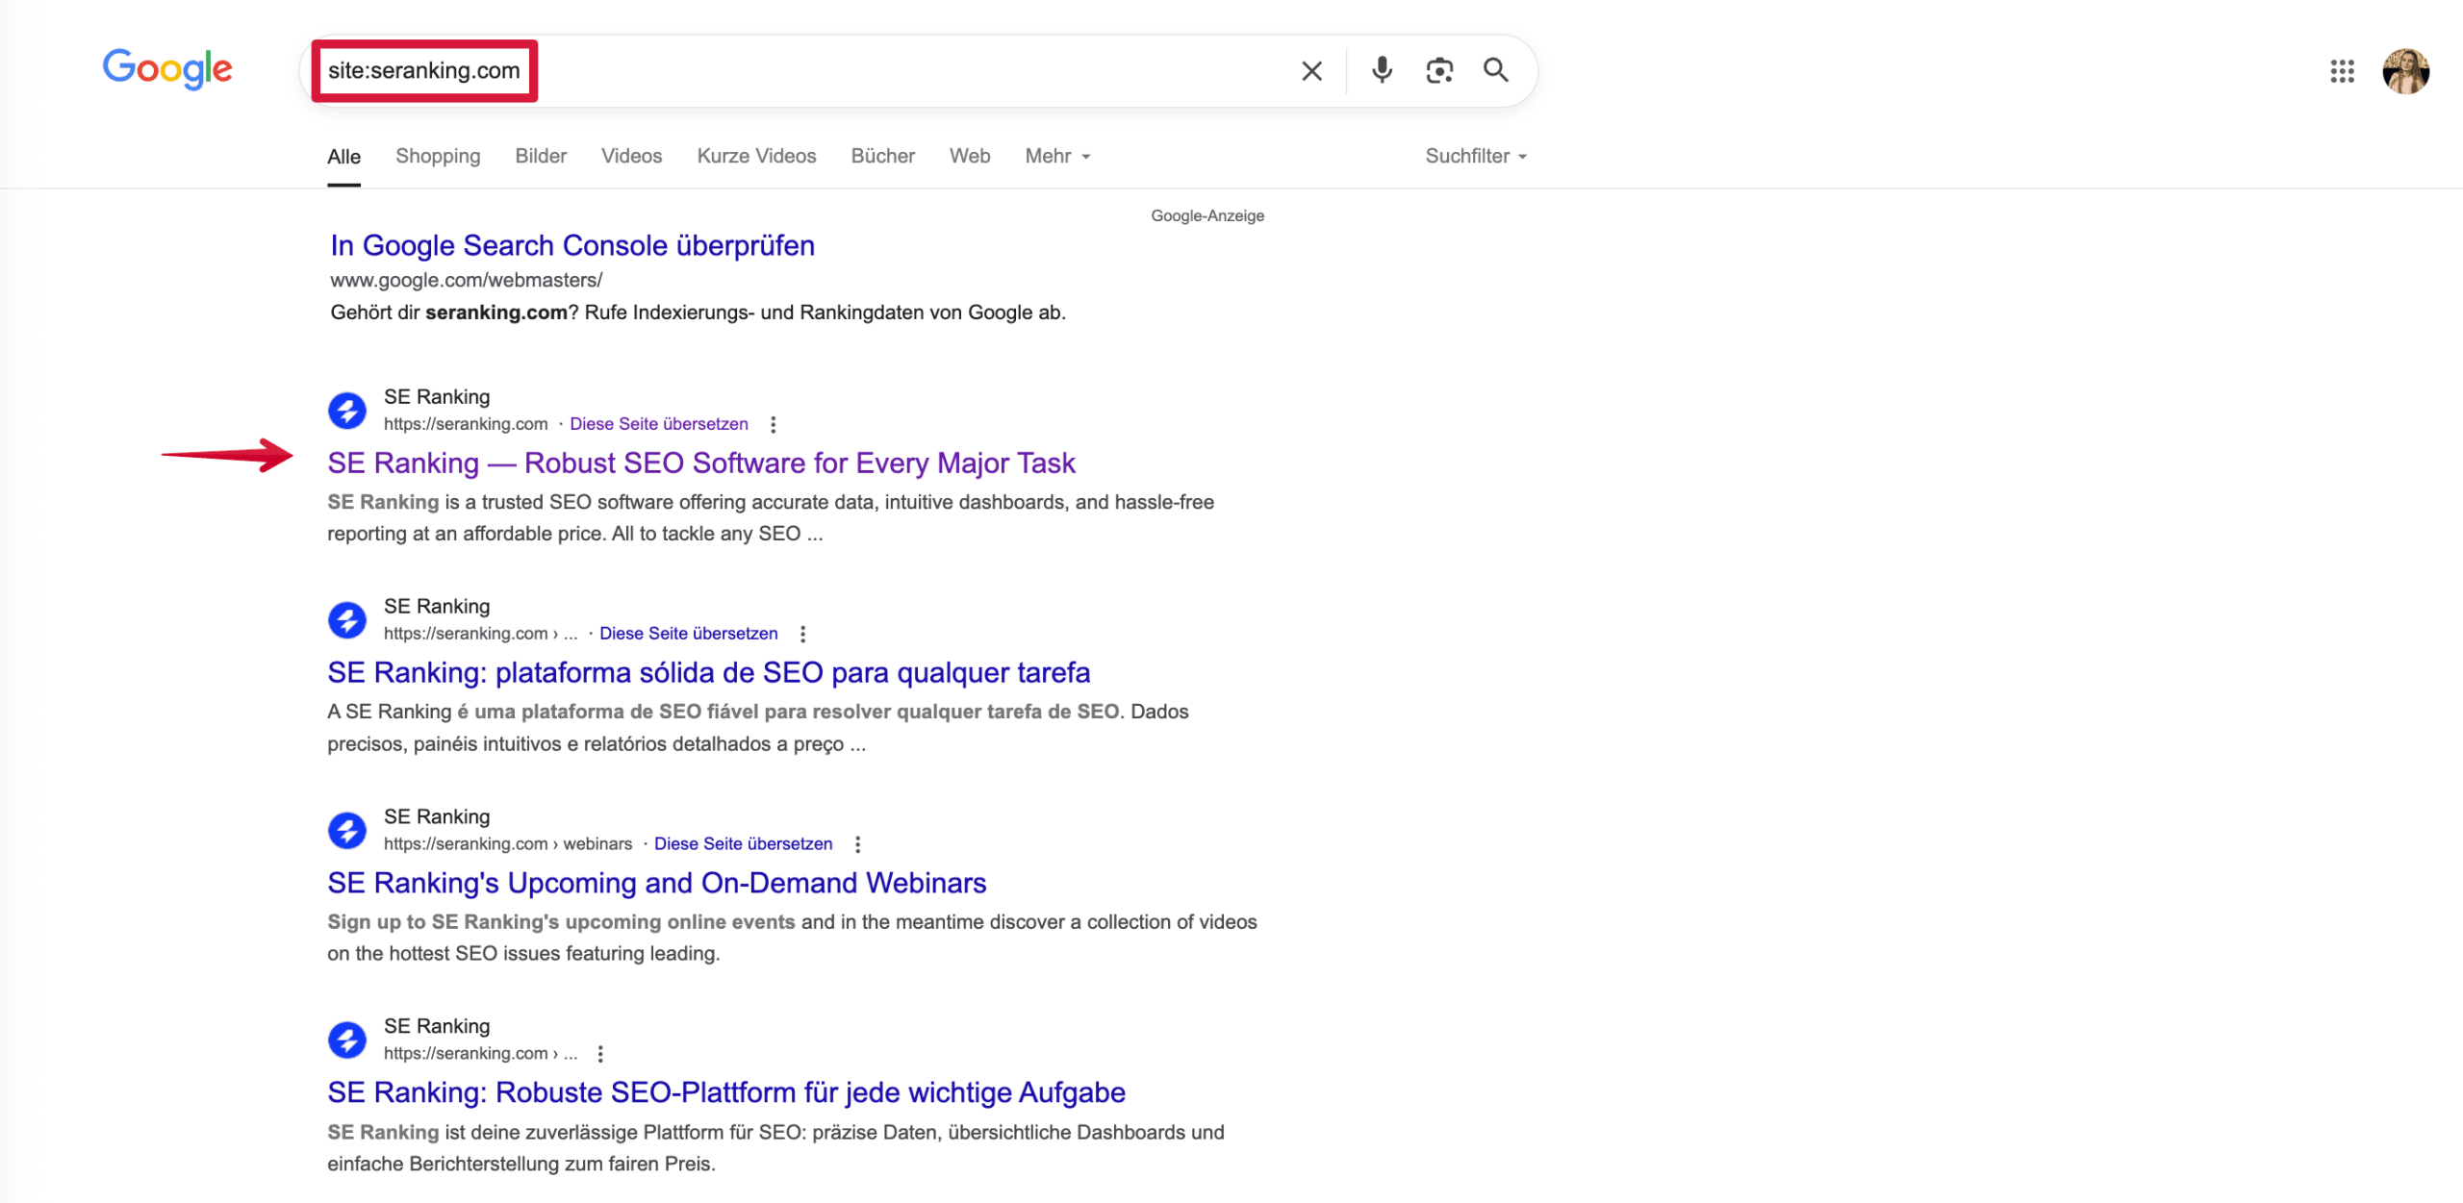Click the www.google.com/webmasters/ URL text

pyautogui.click(x=467, y=280)
